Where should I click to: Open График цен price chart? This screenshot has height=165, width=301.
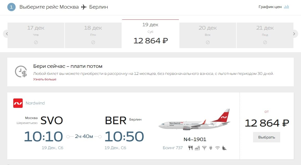269,7
